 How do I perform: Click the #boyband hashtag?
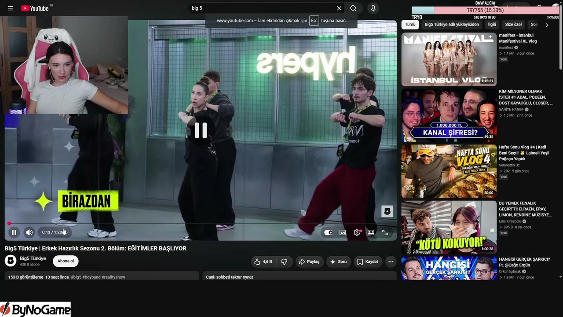tap(91, 277)
